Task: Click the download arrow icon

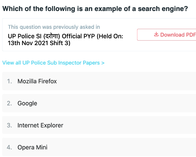Action: tap(156, 34)
